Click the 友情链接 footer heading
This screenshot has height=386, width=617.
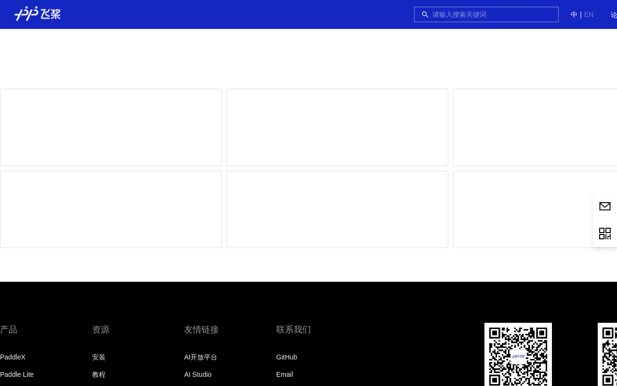(201, 330)
